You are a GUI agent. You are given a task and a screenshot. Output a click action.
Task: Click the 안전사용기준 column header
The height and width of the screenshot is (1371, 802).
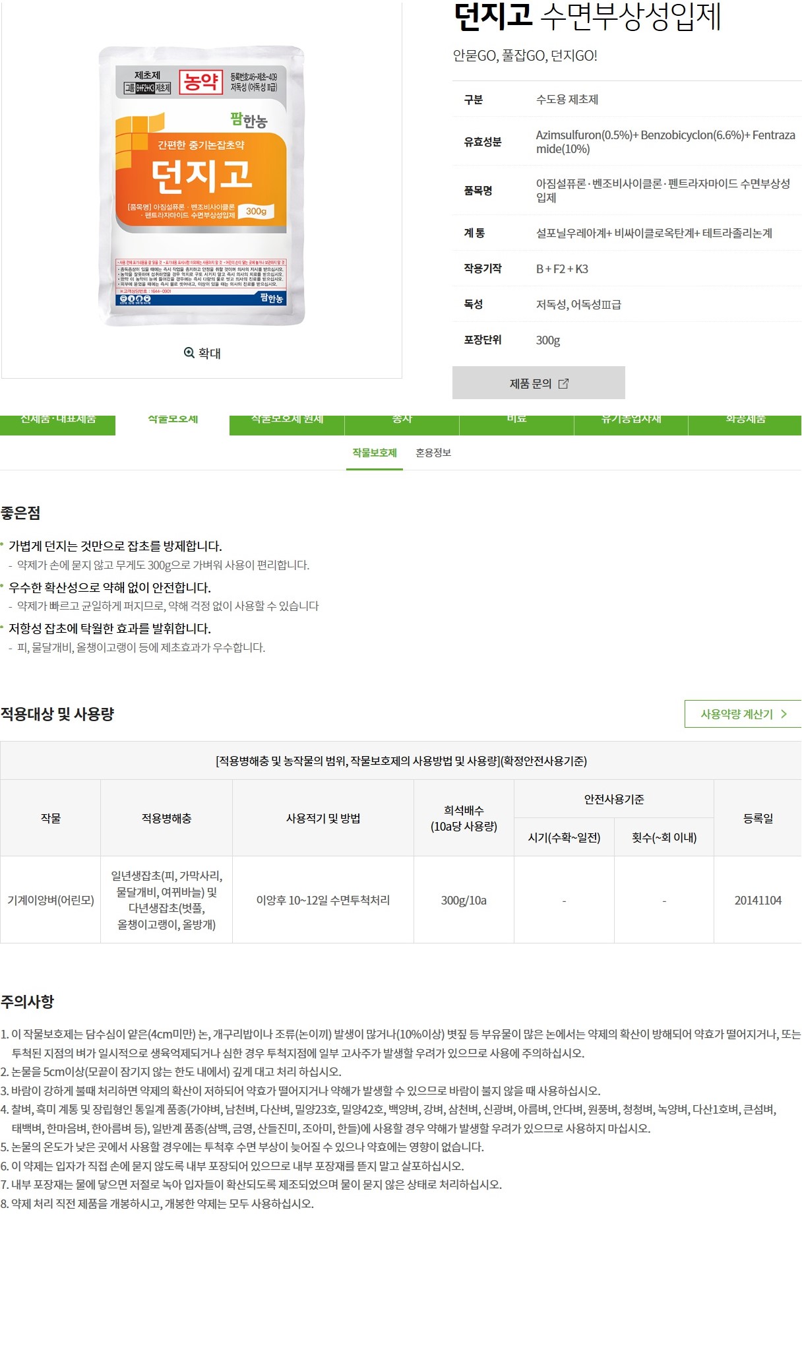pyautogui.click(x=614, y=799)
